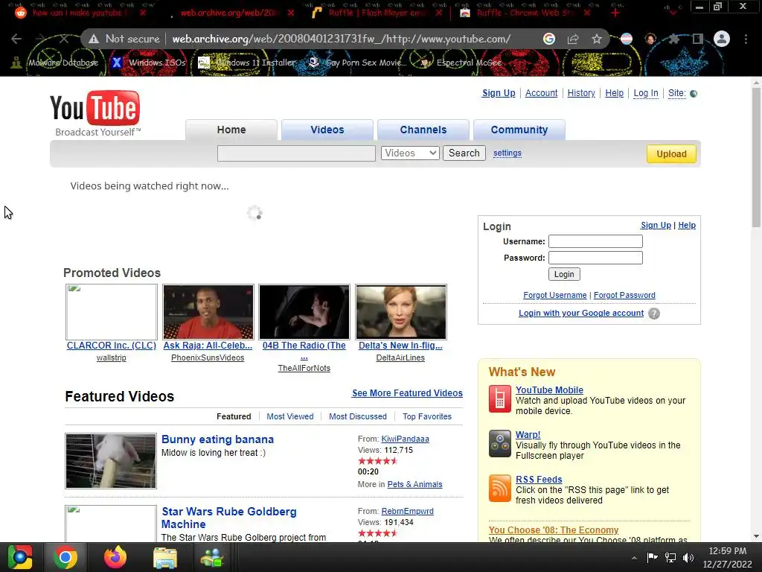Image resolution: width=762 pixels, height=572 pixels.
Task: Click Login with your Google account
Action: click(x=581, y=314)
